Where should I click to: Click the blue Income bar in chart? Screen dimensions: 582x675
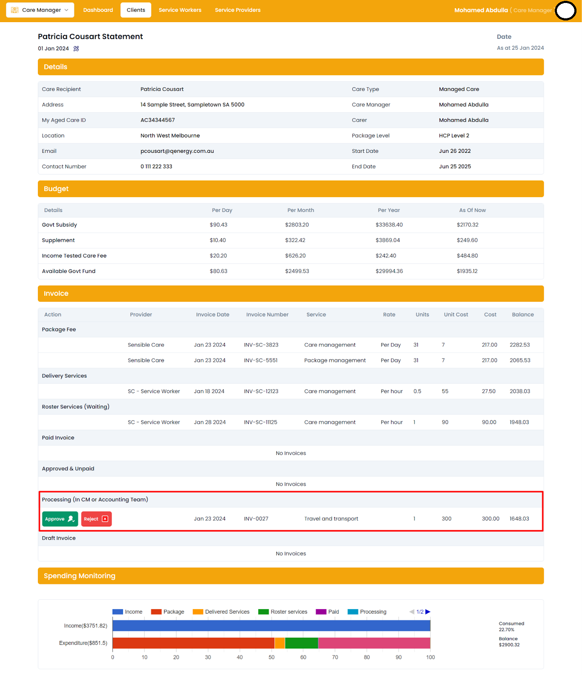pyautogui.click(x=271, y=626)
